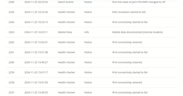Select the Info severity entry
This screenshot has height=96, width=183.
(87, 32)
